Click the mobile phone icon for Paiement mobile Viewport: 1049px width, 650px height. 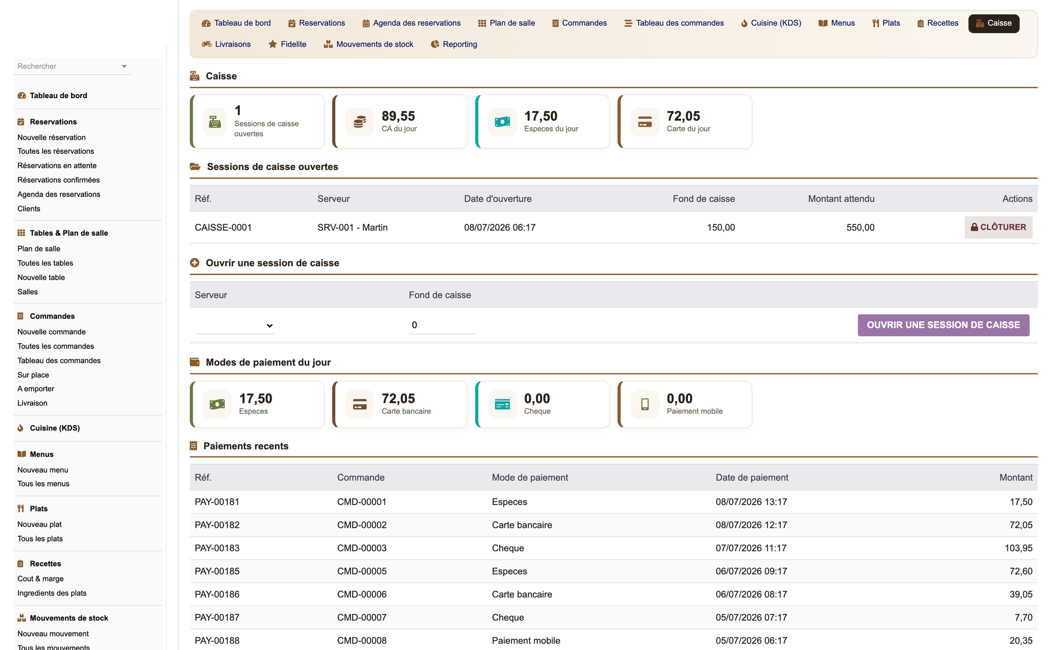click(645, 404)
